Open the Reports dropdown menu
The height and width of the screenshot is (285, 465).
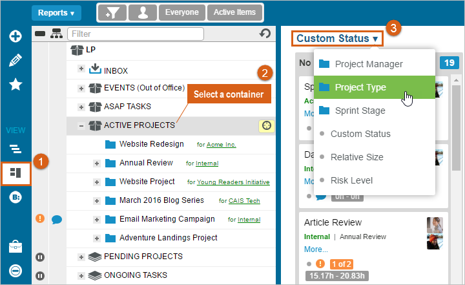[56, 12]
